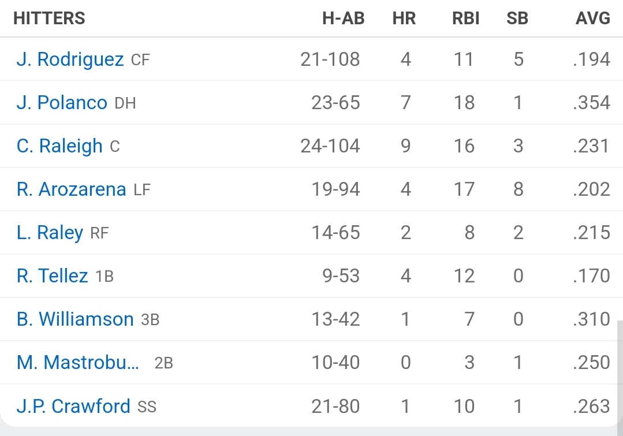Select J.P. Crawford shortstop link
This screenshot has width=623, height=436.
(73, 406)
